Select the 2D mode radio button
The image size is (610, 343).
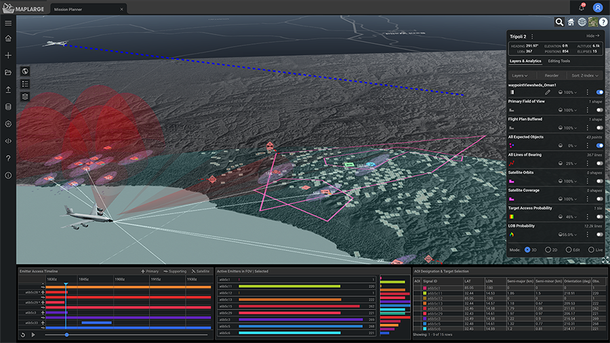549,249
